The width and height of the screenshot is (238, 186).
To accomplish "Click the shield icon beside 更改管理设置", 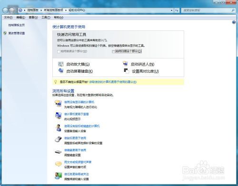I will click(5, 33).
